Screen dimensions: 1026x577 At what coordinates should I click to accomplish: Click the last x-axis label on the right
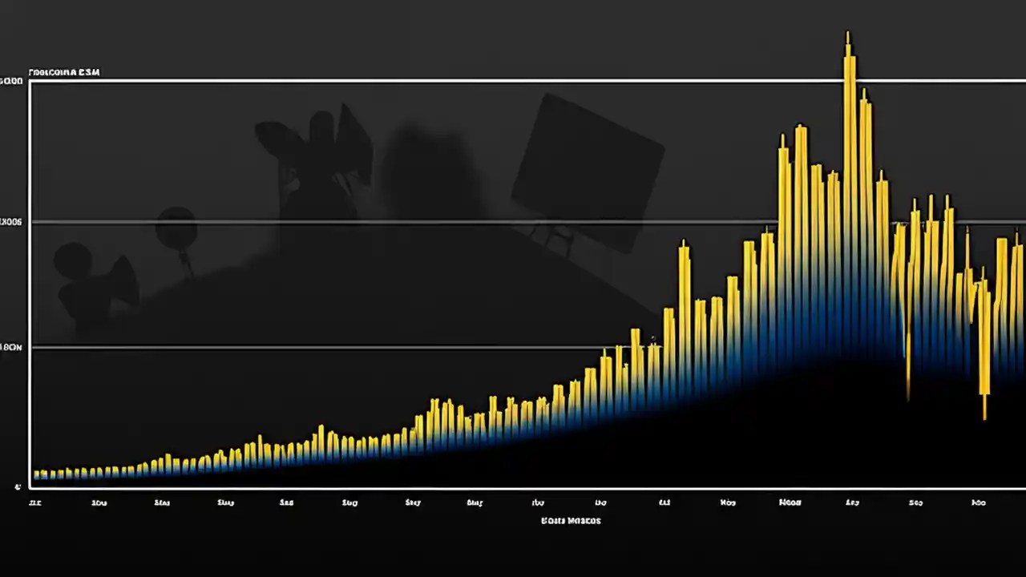979,502
